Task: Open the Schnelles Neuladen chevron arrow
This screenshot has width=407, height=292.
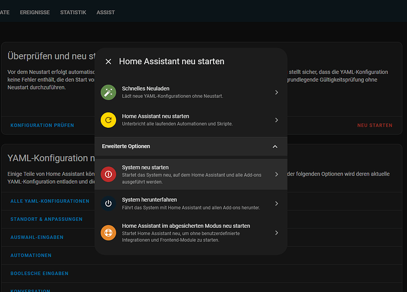Action: tap(276, 92)
